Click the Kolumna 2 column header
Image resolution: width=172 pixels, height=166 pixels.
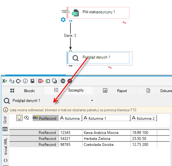[143, 118]
